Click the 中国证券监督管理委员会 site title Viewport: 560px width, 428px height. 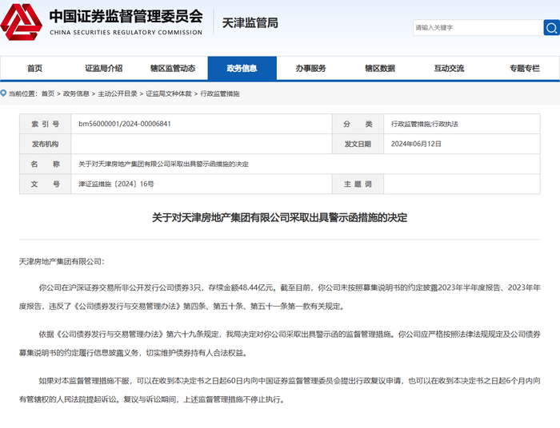126,17
